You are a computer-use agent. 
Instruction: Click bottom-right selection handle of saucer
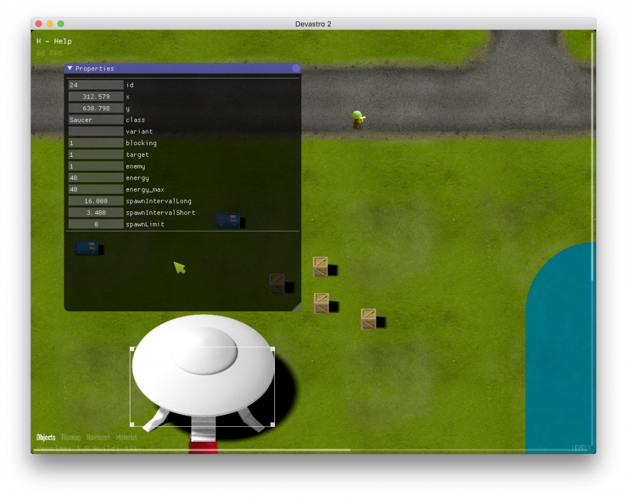[x=272, y=424]
